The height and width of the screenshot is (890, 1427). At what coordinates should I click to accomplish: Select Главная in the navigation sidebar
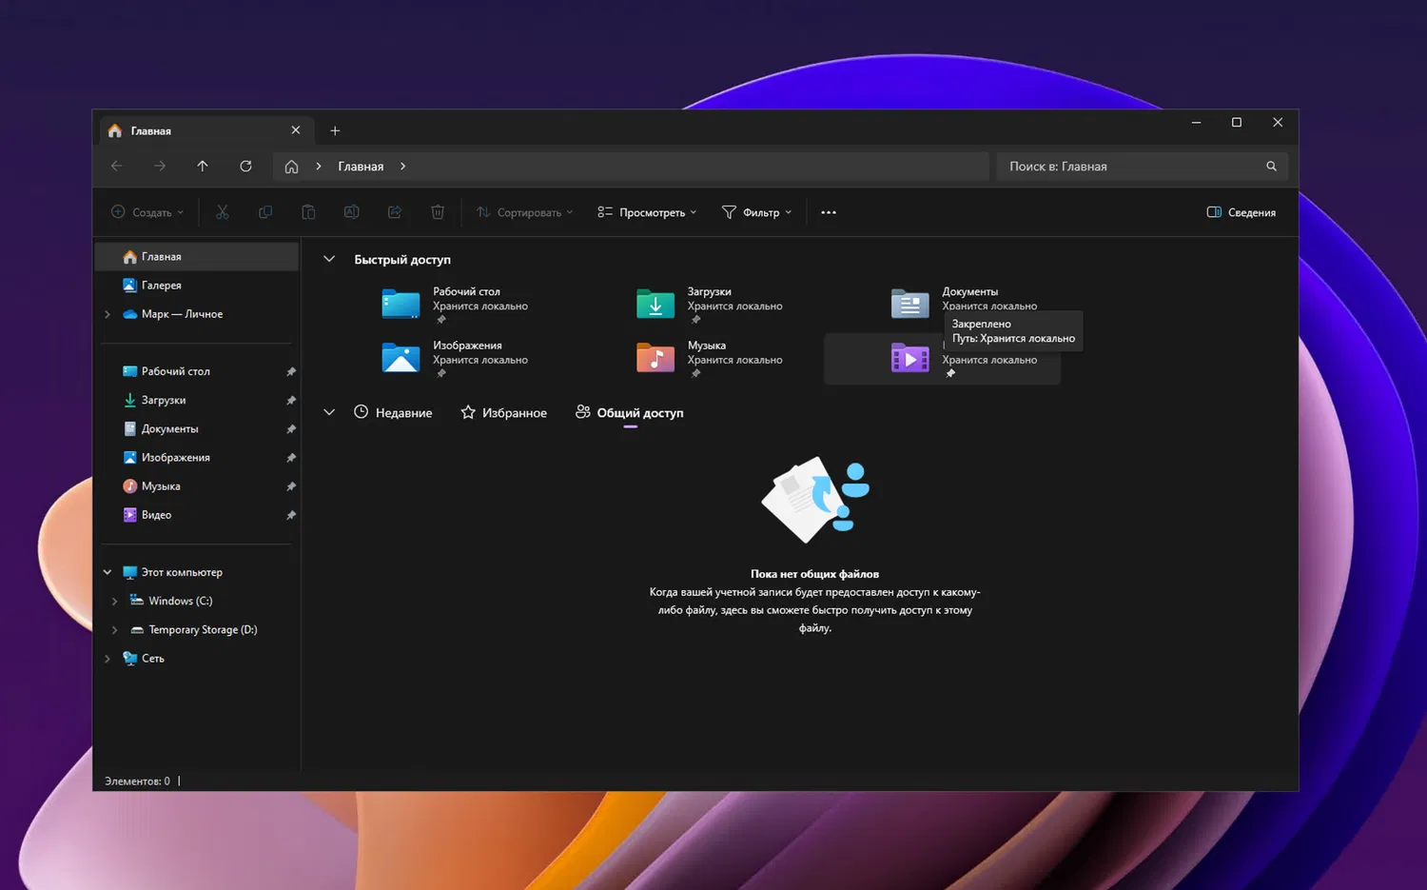(x=198, y=257)
